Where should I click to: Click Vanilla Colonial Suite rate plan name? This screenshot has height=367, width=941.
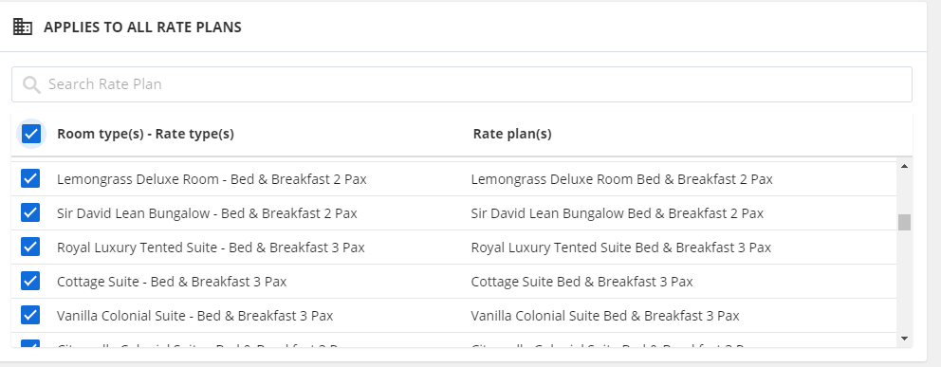[x=605, y=315]
